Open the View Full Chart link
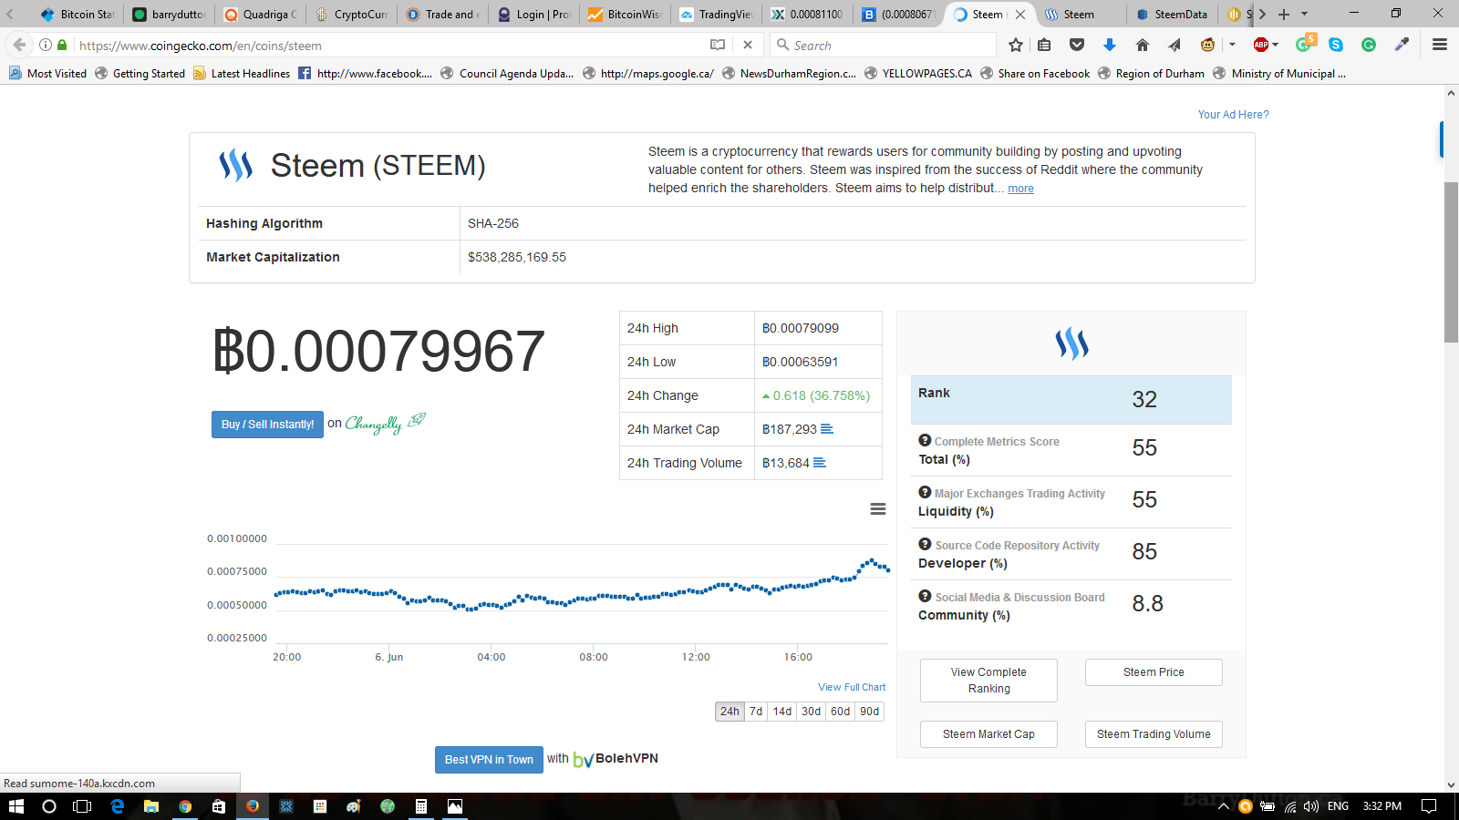This screenshot has width=1459, height=820. click(x=852, y=687)
